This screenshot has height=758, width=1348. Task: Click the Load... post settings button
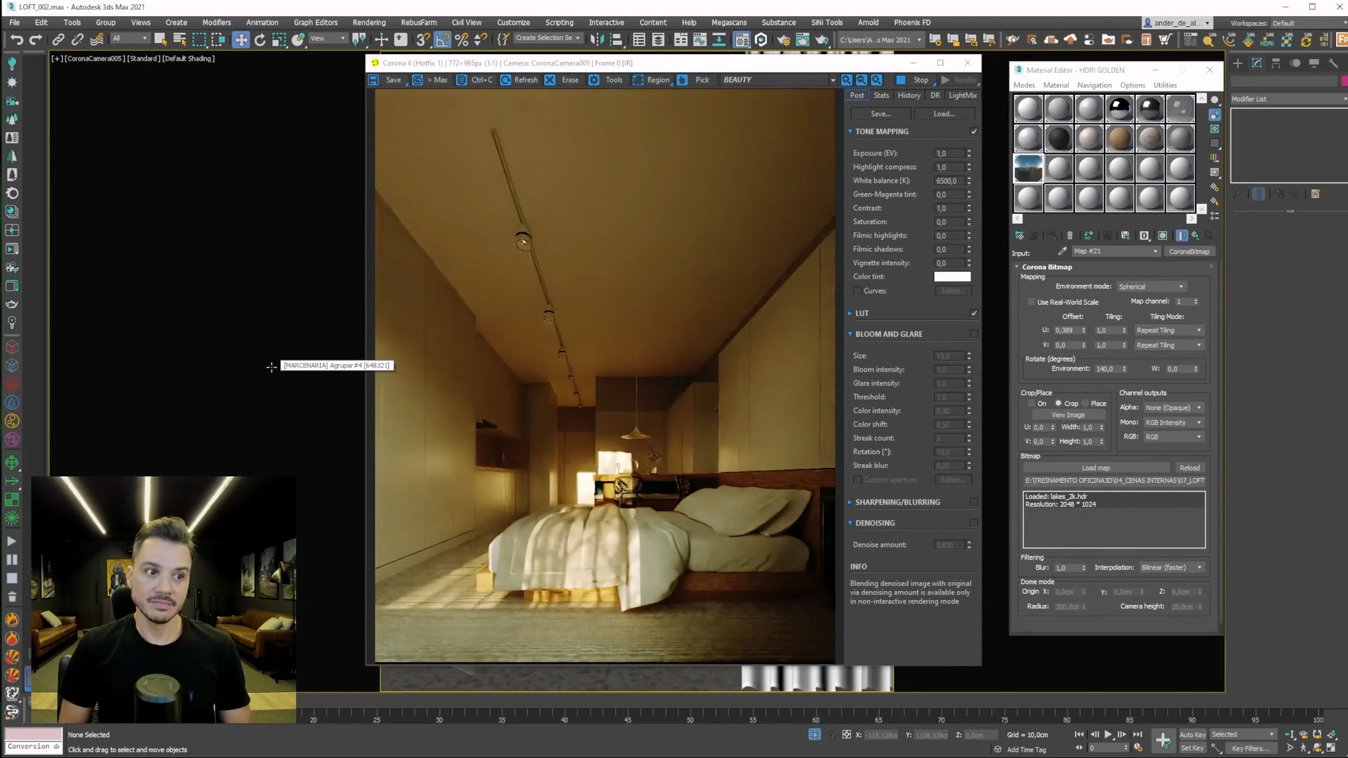coord(944,114)
